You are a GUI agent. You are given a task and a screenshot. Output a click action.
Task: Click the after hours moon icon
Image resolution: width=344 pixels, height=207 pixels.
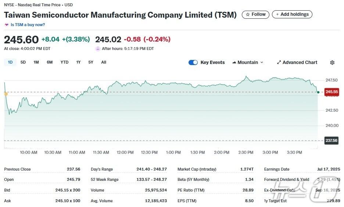pos(98,49)
